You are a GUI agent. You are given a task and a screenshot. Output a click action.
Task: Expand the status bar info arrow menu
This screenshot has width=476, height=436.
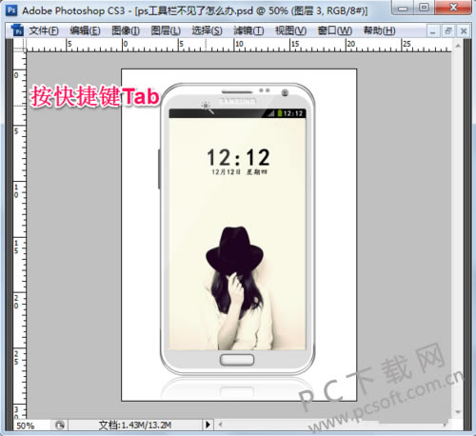pos(208,425)
